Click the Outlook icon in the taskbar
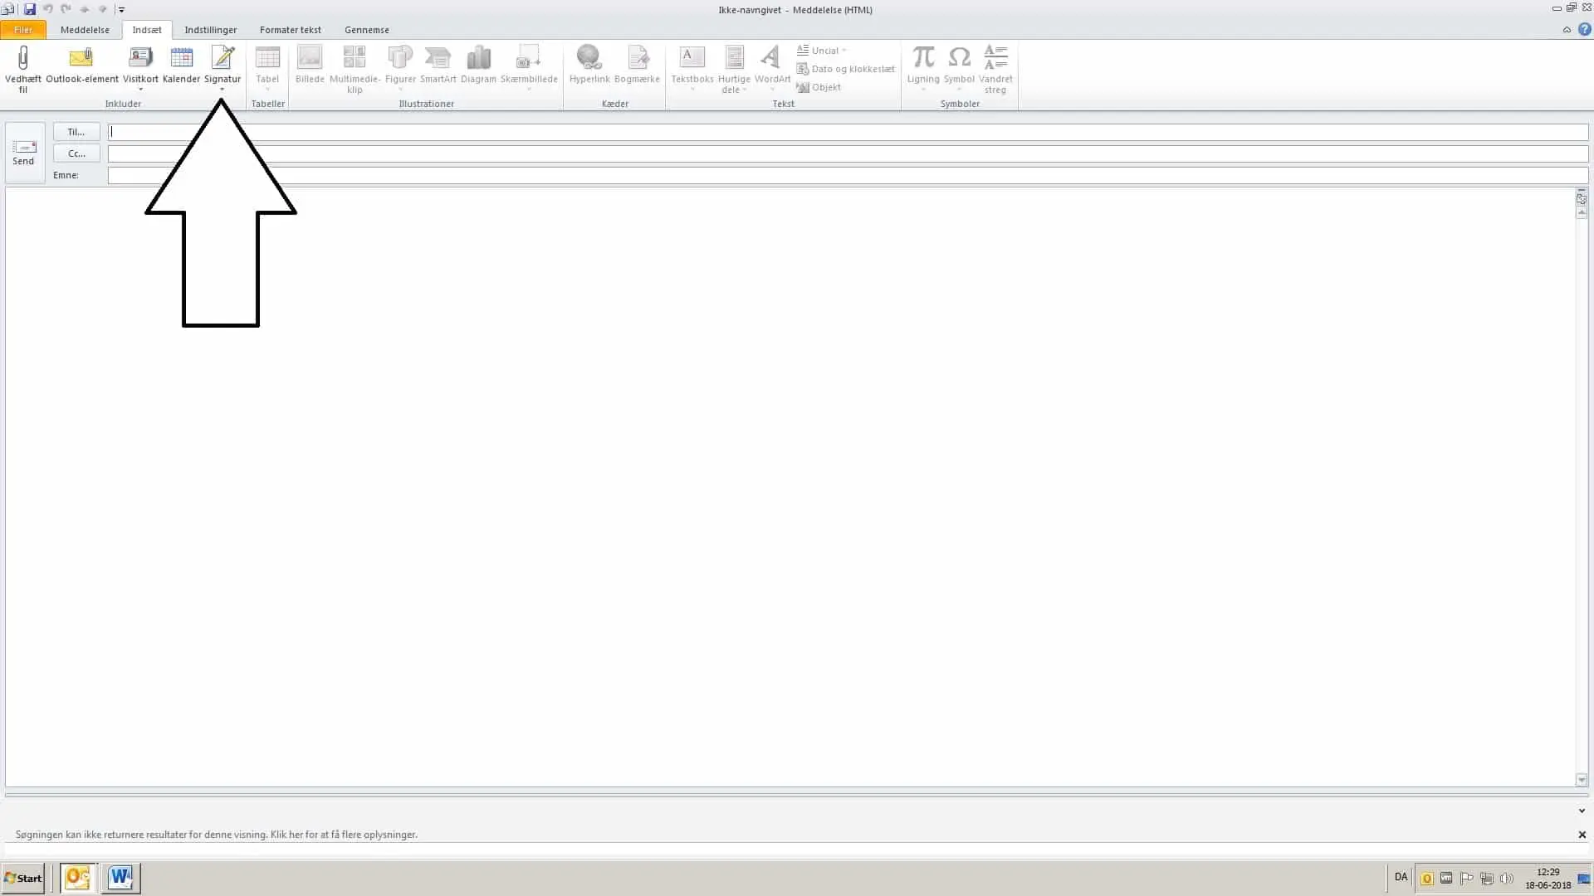The height and width of the screenshot is (896, 1594). coord(77,877)
